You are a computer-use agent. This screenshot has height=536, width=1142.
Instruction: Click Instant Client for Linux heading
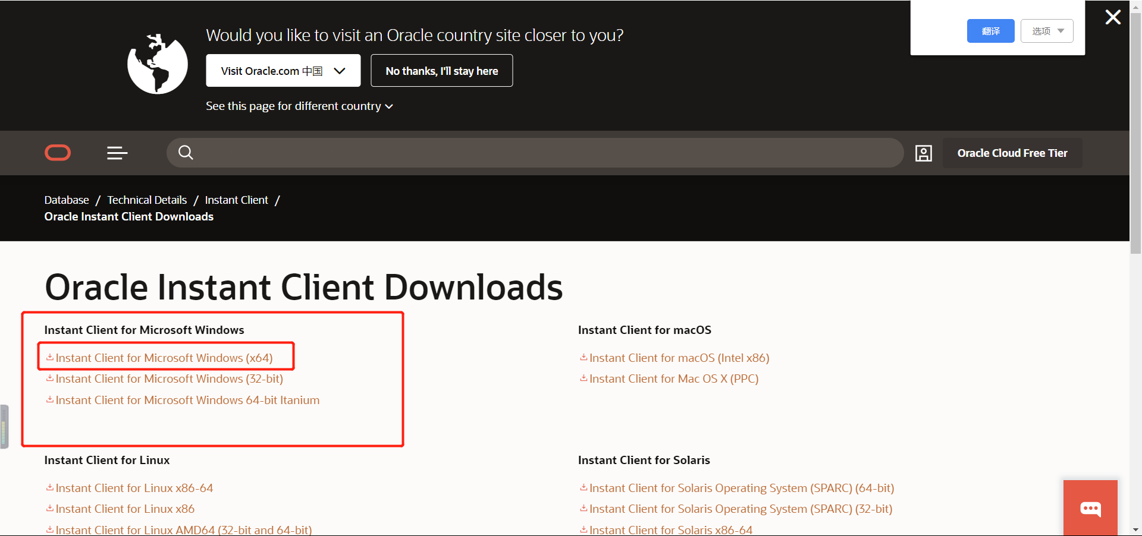coord(107,460)
